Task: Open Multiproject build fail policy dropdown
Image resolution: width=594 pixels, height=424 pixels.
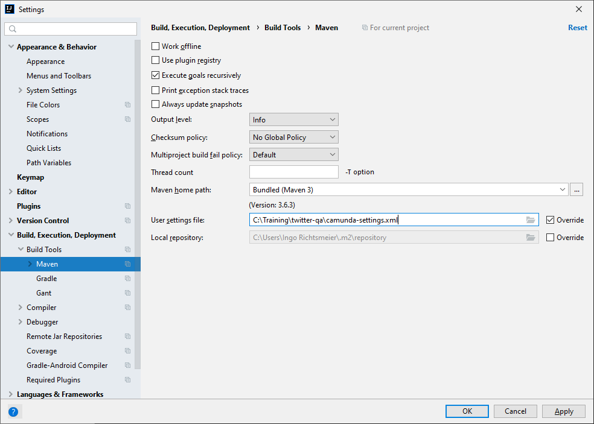Action: pyautogui.click(x=293, y=154)
